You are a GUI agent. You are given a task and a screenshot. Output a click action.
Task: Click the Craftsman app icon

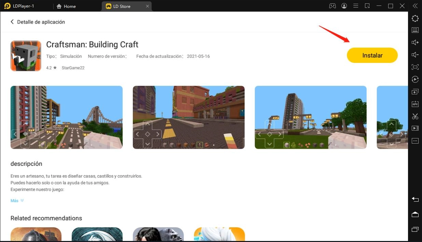26,56
